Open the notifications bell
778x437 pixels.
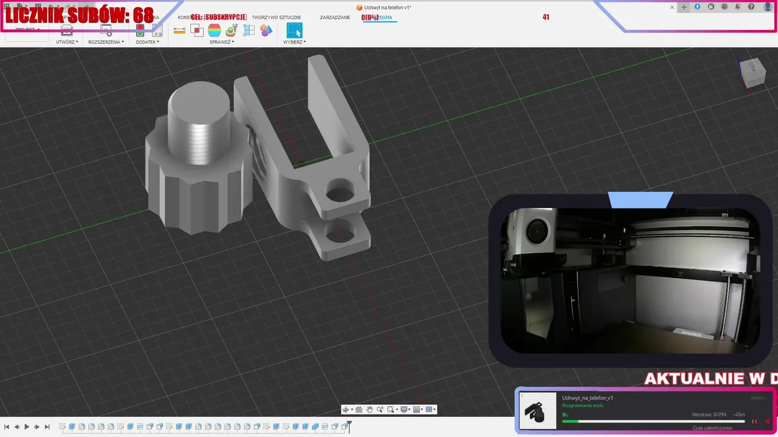click(x=738, y=7)
